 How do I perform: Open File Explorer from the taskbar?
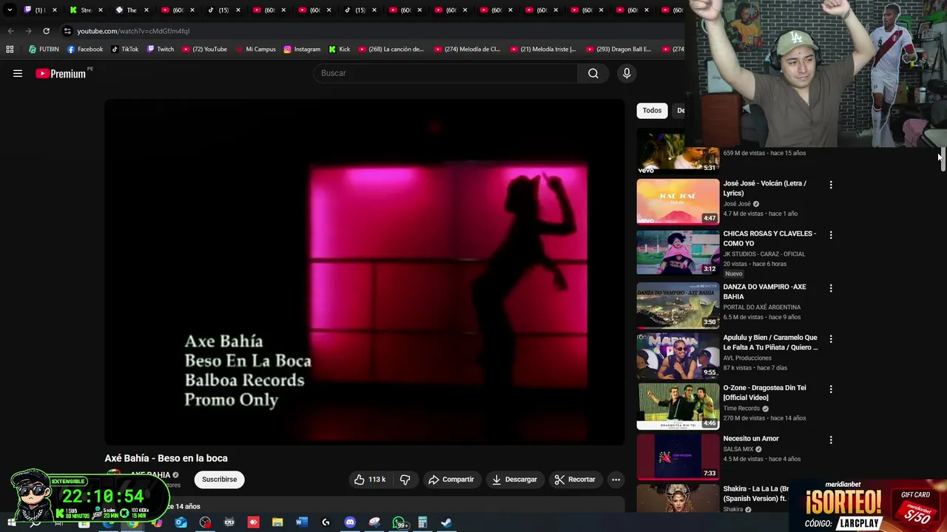(x=277, y=522)
